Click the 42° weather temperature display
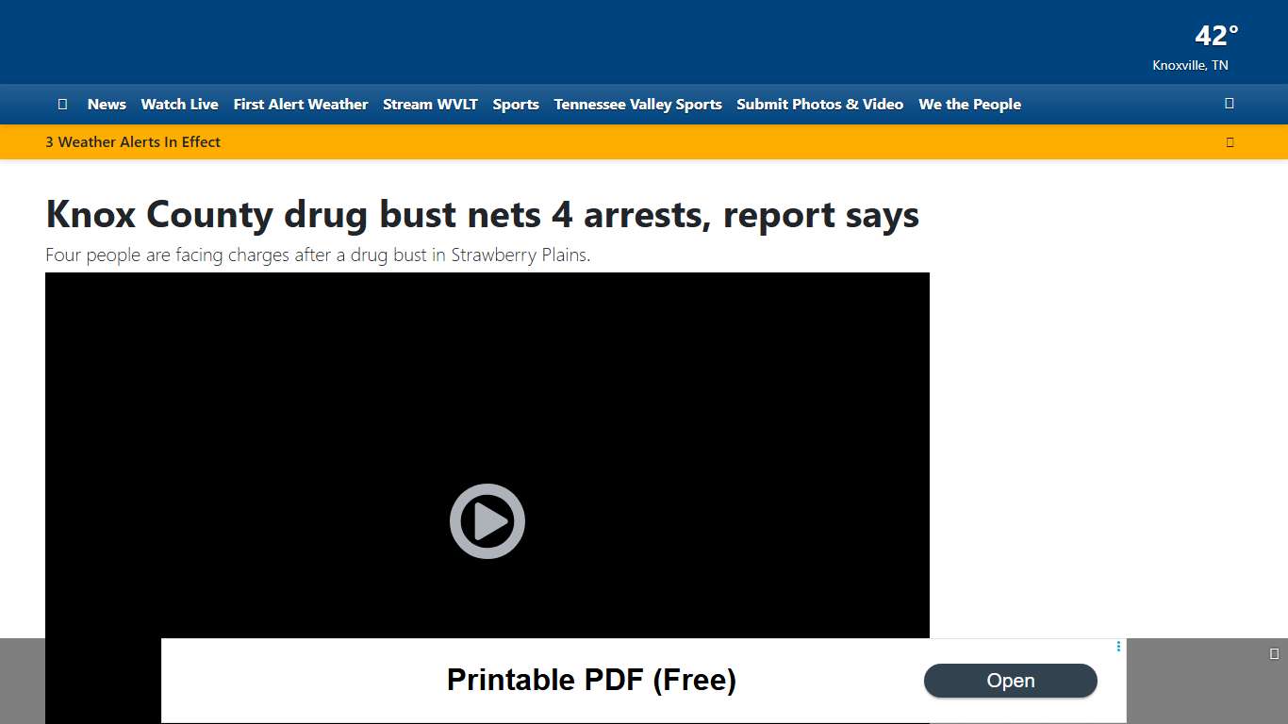 coord(1215,36)
